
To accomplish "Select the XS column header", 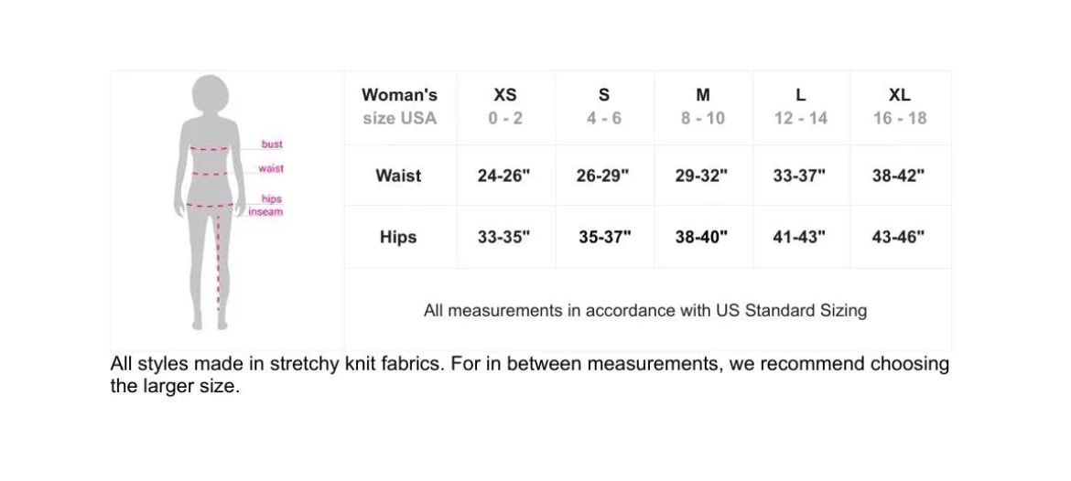I will [x=504, y=106].
